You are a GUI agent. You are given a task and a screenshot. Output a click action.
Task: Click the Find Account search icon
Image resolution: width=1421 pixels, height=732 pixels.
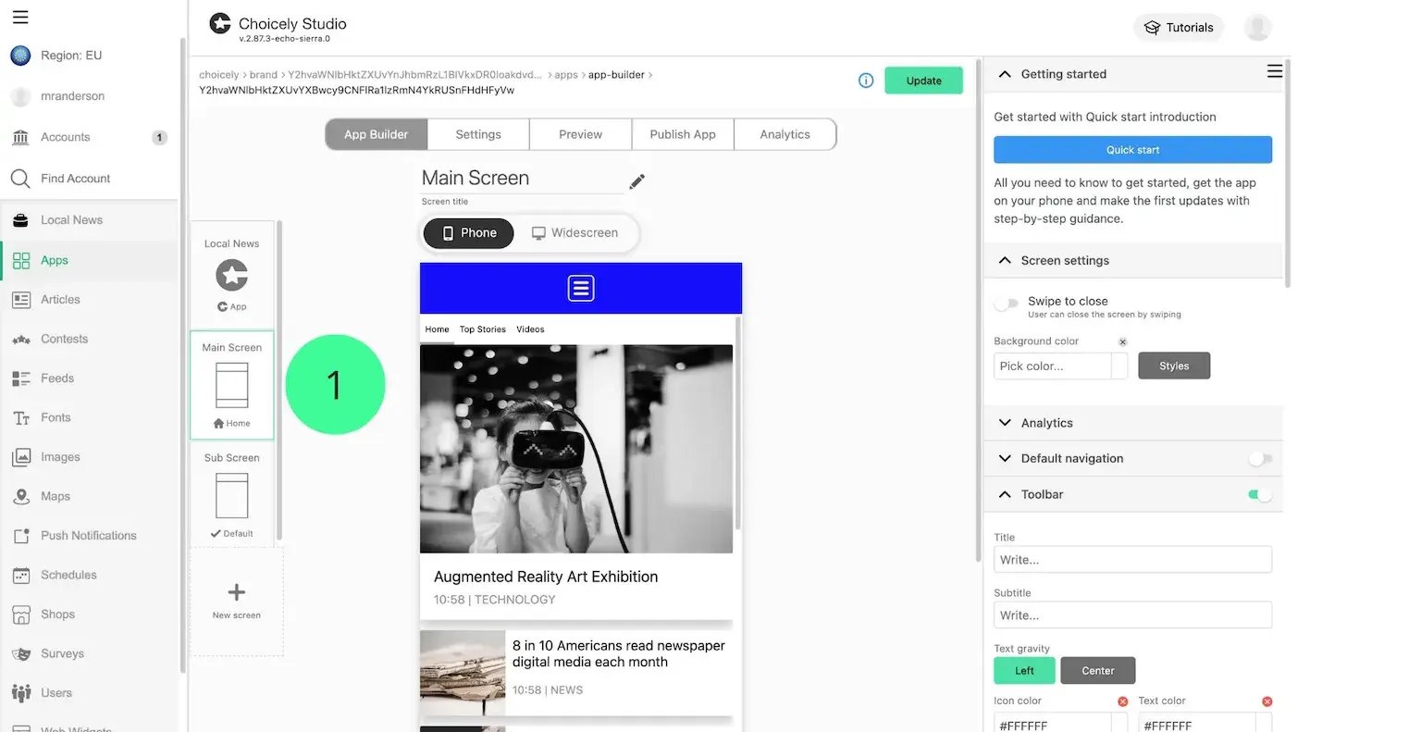coord(20,179)
